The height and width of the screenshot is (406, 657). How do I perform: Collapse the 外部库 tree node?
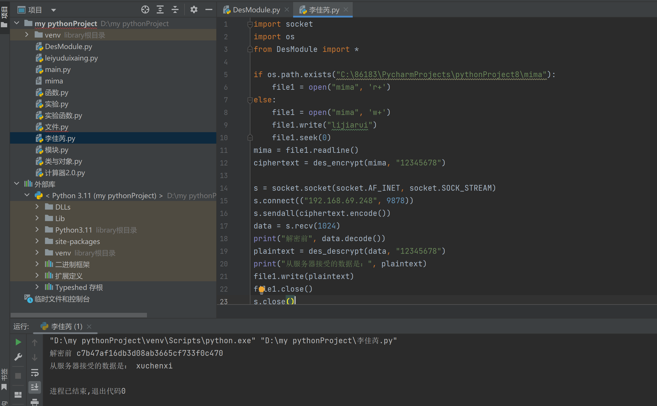(x=17, y=184)
